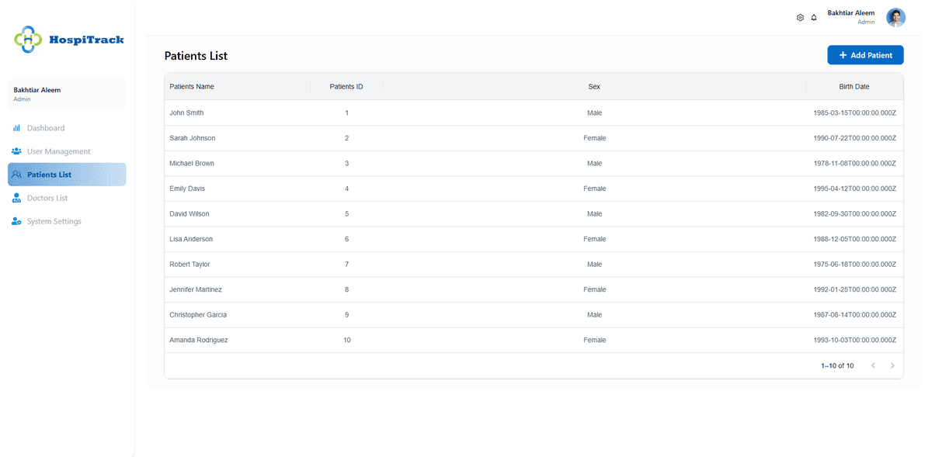
Task: Click Add Patient button label
Action: (871, 55)
